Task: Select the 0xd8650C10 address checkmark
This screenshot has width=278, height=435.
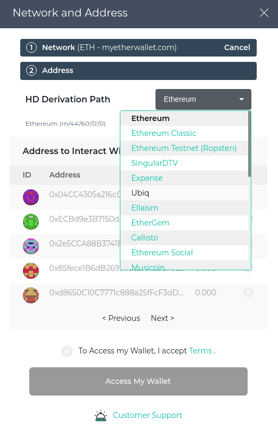Action: pos(248,293)
